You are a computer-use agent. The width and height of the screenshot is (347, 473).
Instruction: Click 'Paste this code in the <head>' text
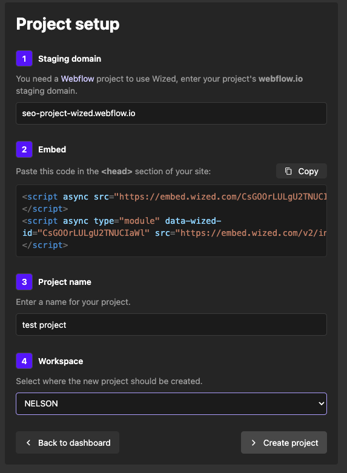pos(74,171)
